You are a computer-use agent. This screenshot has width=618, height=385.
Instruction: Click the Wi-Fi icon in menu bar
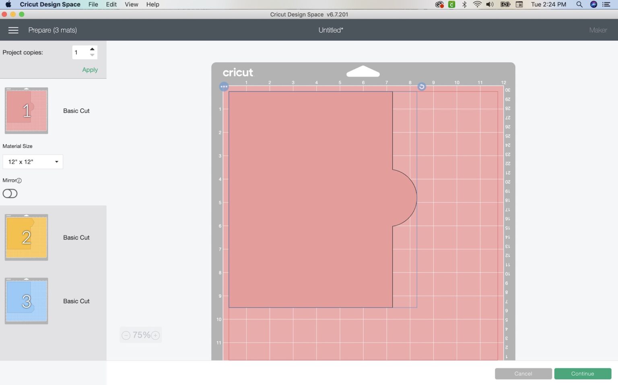click(x=477, y=4)
